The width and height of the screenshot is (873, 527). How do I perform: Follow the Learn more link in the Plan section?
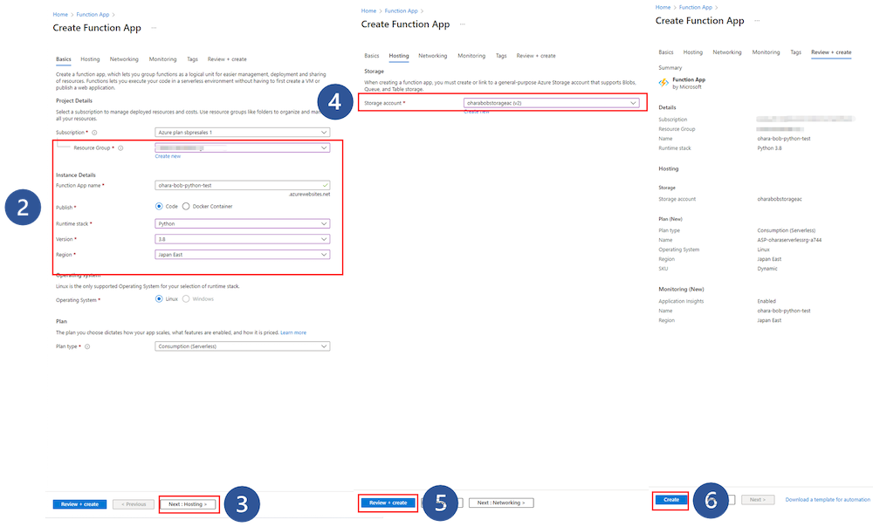click(x=293, y=332)
